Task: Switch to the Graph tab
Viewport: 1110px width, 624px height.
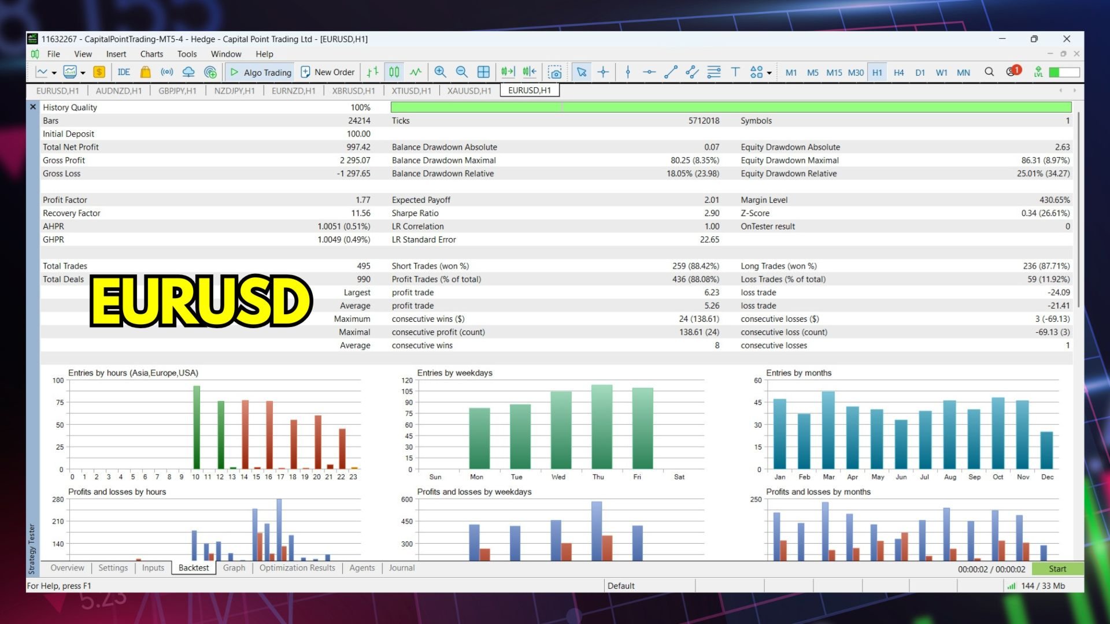Action: 234,568
